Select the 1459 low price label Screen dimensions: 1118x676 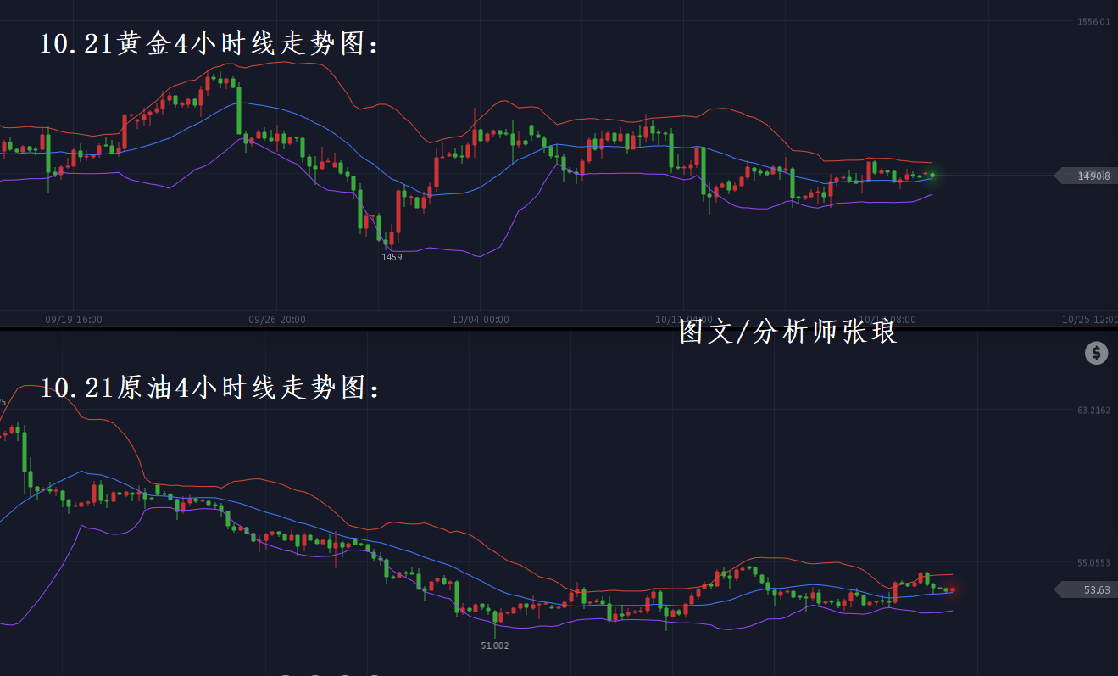392,257
